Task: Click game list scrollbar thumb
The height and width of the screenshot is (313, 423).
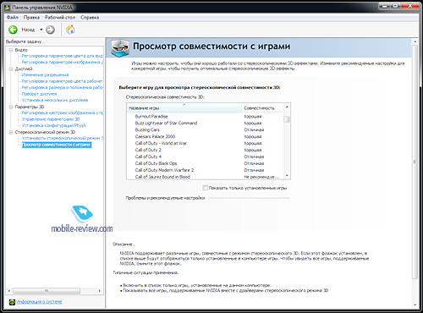Action: (x=287, y=119)
